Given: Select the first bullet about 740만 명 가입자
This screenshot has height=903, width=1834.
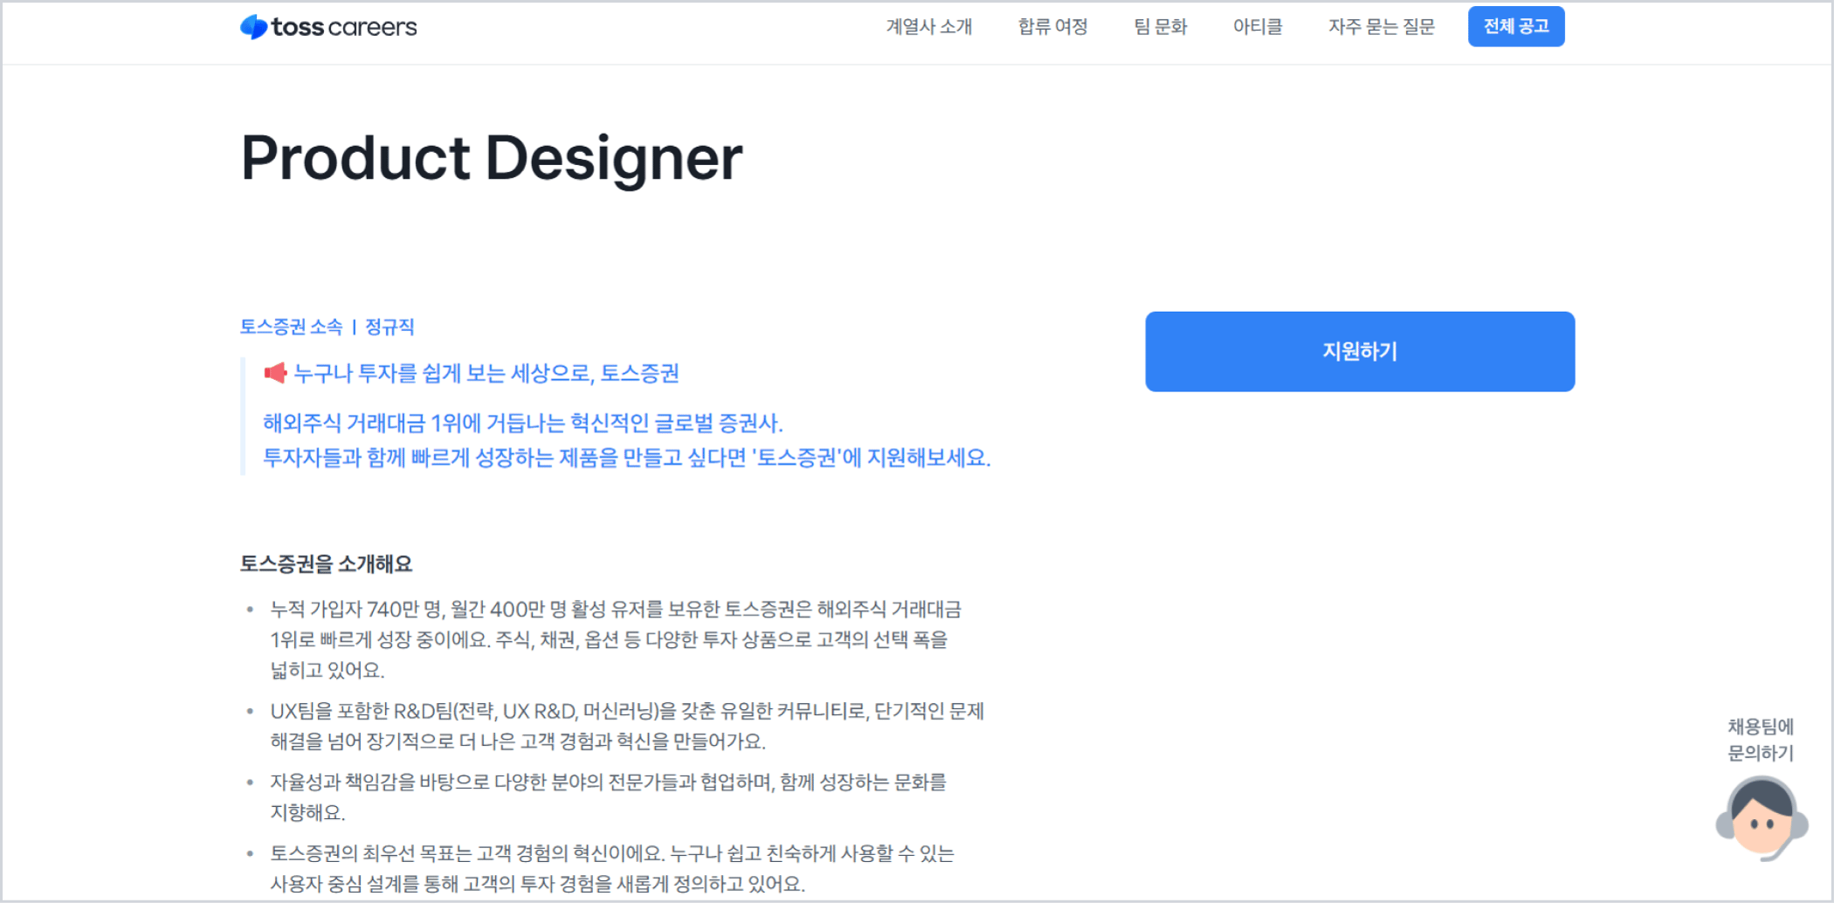Looking at the screenshot, I should [611, 639].
